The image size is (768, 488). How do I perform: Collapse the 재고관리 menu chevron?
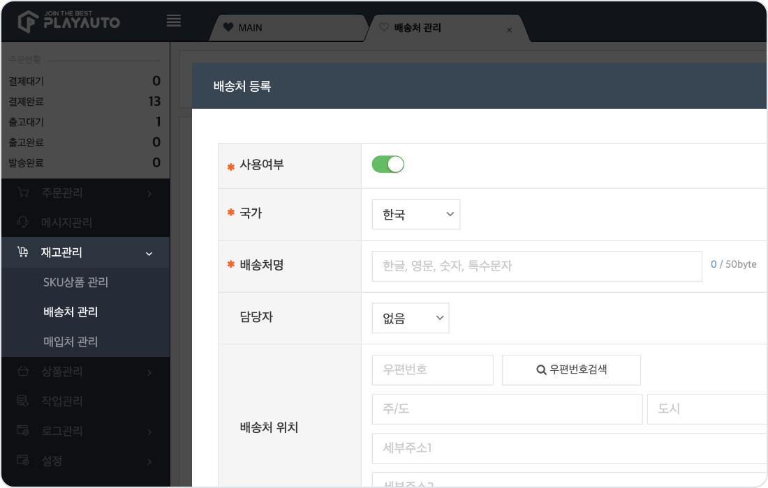pos(149,254)
